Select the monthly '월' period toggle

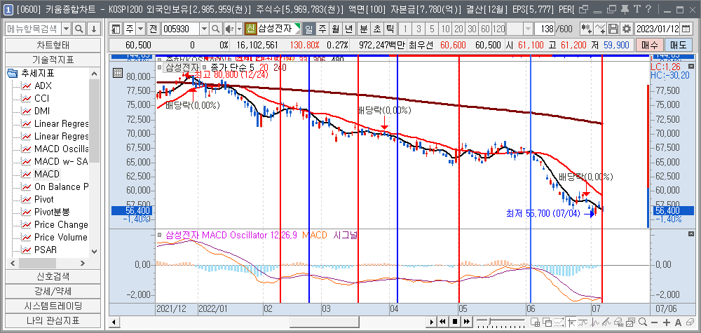[335, 29]
